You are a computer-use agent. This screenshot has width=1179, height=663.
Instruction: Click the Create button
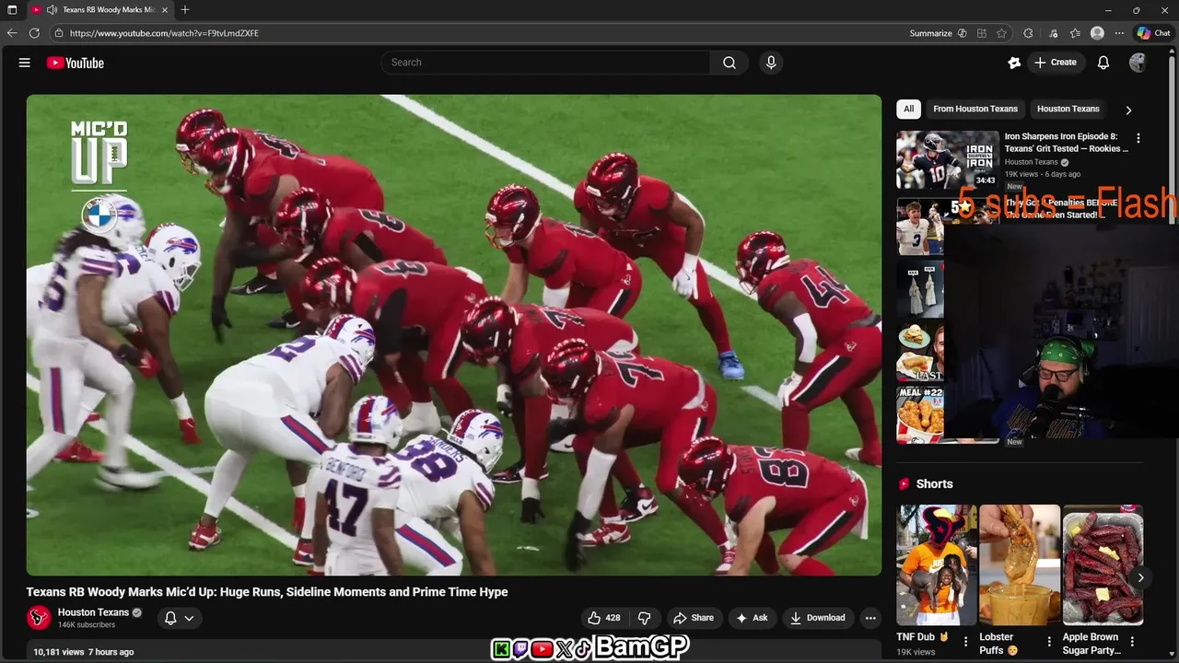click(1056, 63)
